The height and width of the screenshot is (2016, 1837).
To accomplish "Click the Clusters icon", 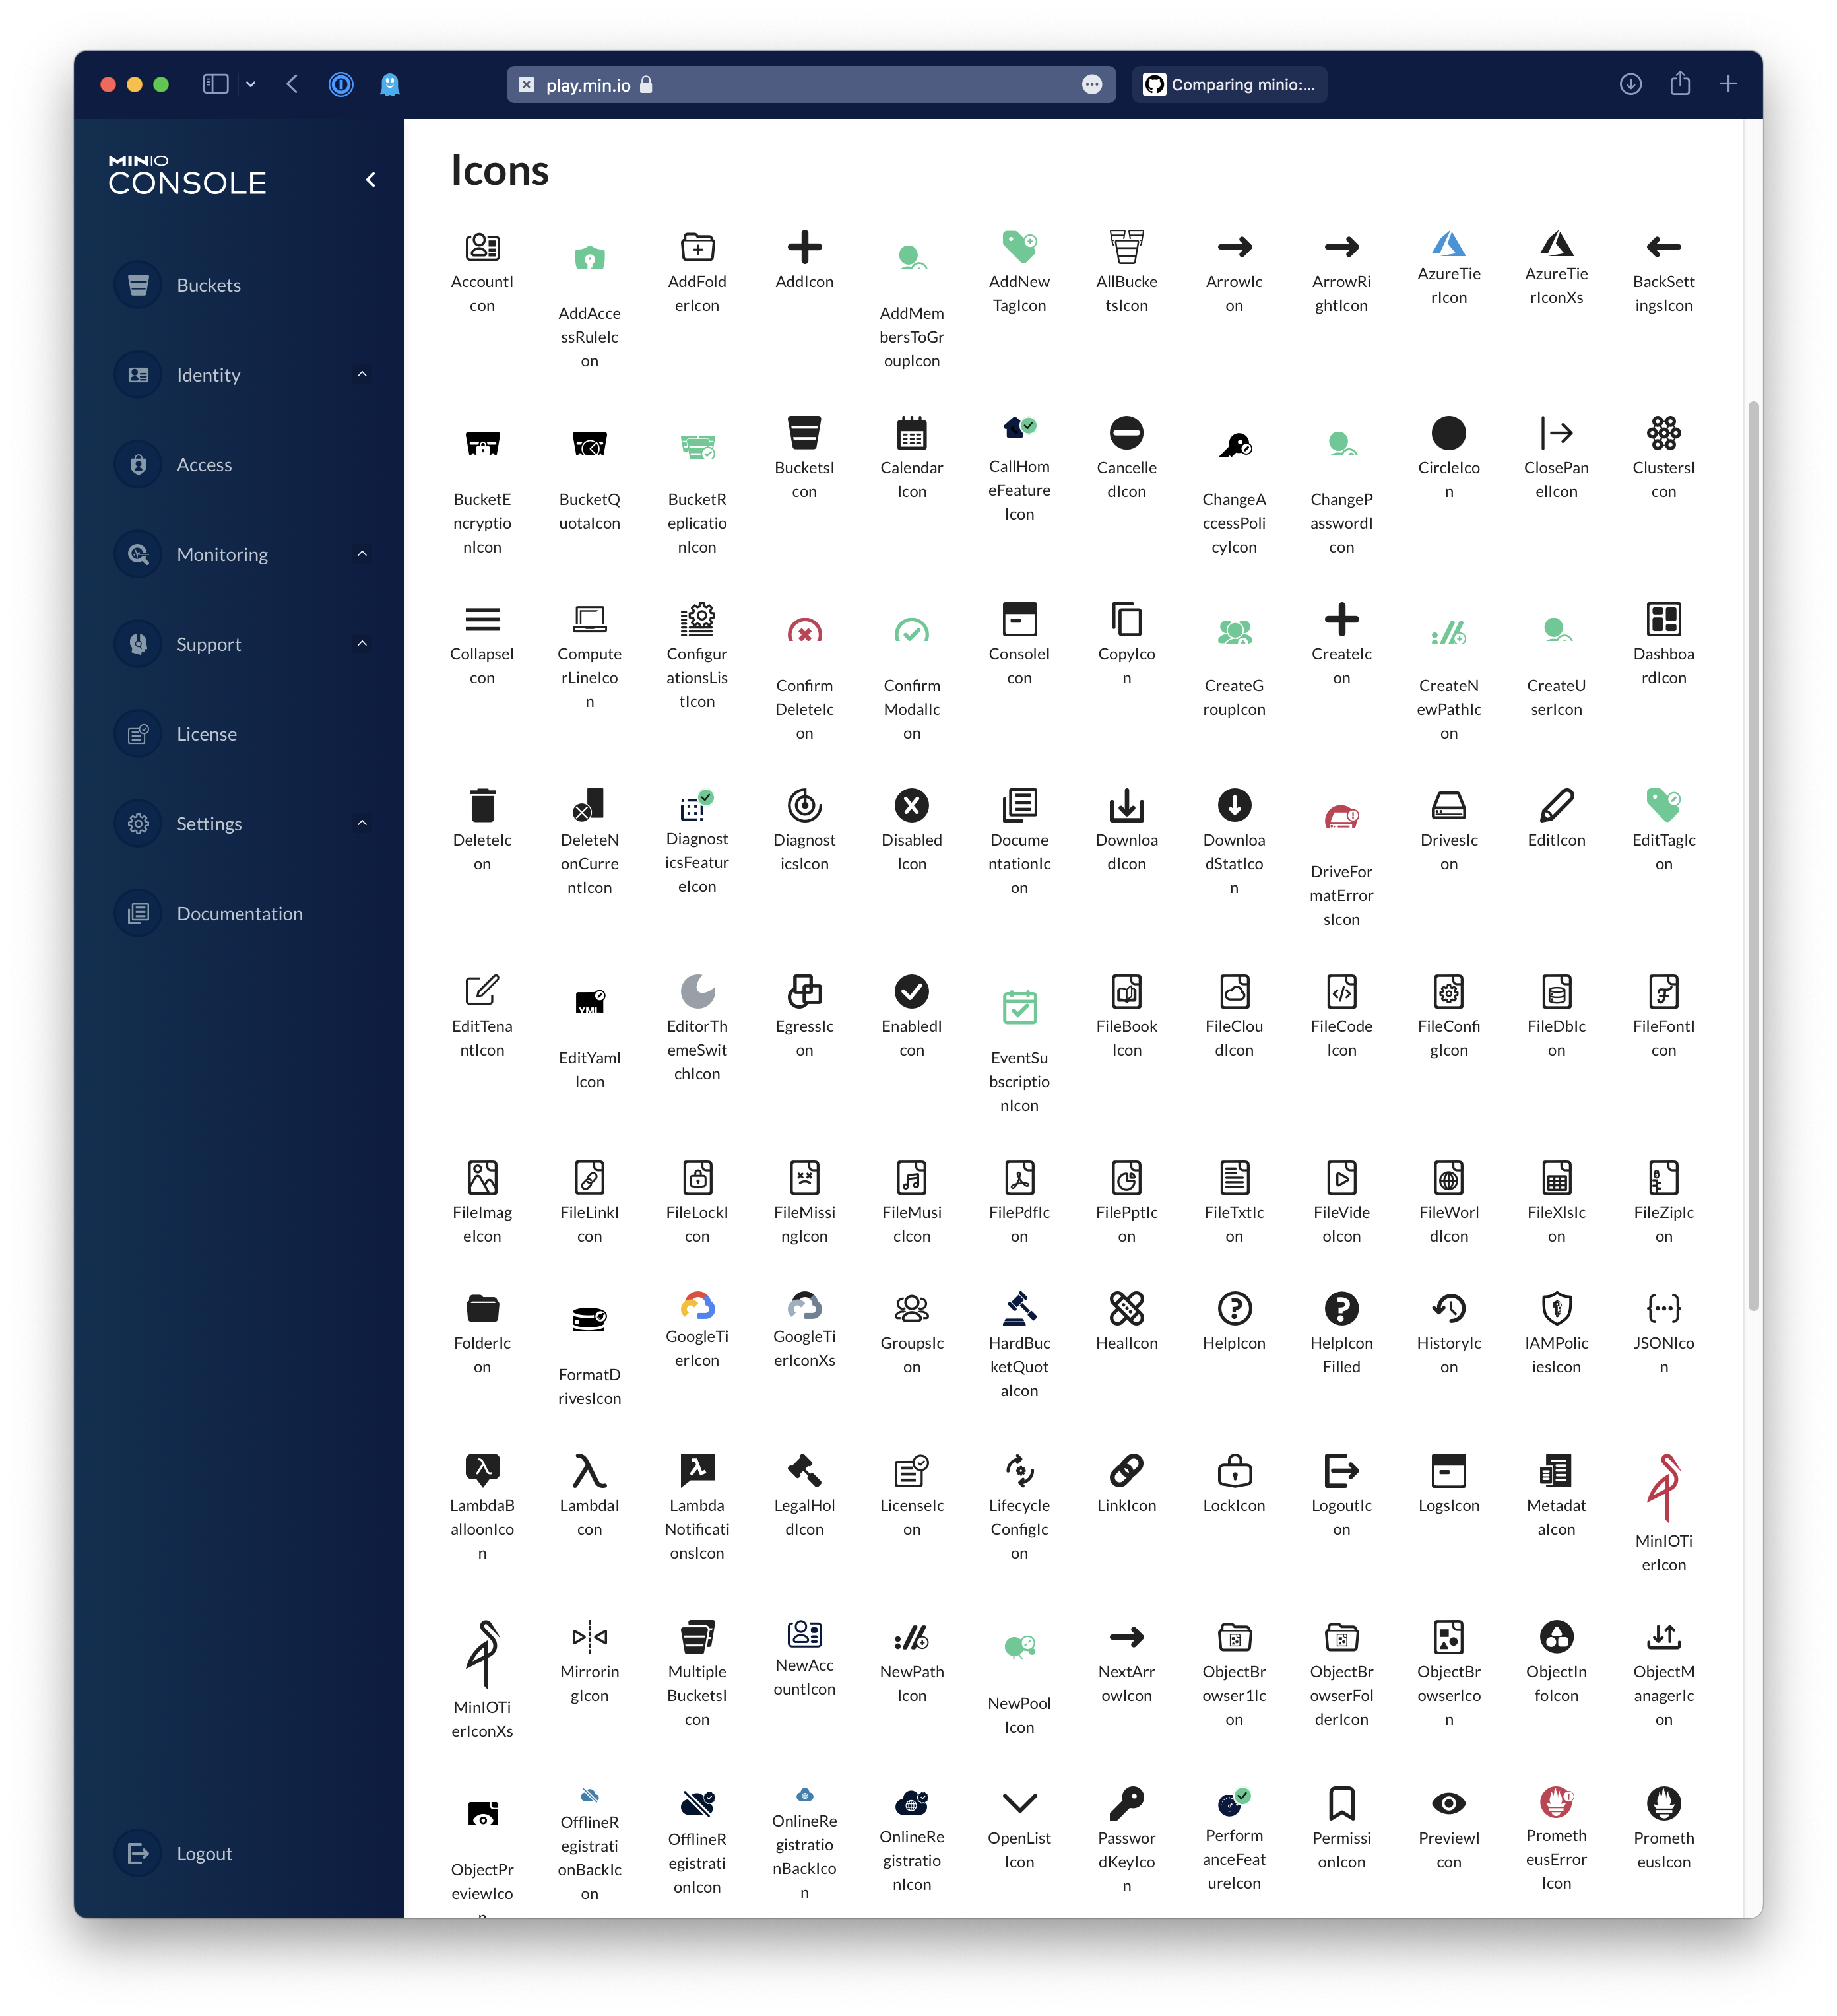I will pyautogui.click(x=1663, y=433).
